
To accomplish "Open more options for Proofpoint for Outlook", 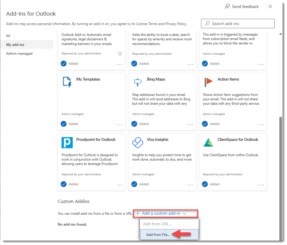I will (x=120, y=185).
